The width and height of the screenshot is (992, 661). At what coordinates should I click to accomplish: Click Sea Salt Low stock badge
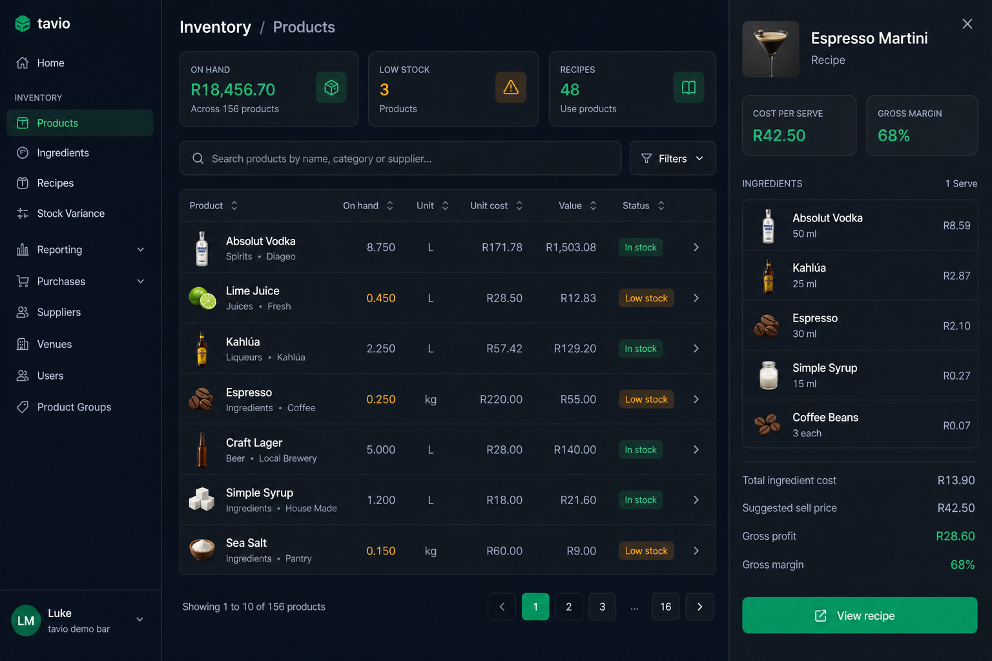646,551
